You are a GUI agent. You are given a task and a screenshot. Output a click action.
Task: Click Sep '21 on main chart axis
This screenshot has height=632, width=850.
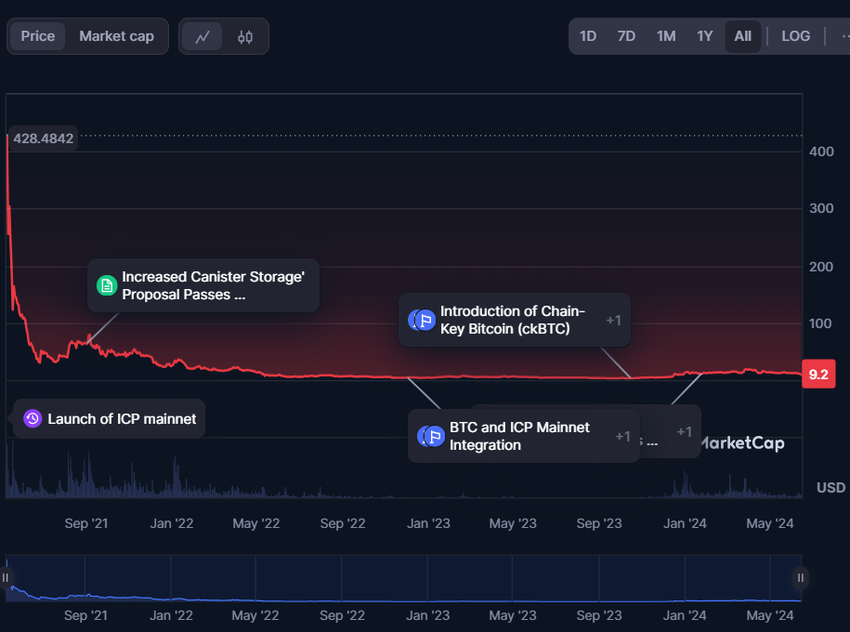[x=86, y=523]
